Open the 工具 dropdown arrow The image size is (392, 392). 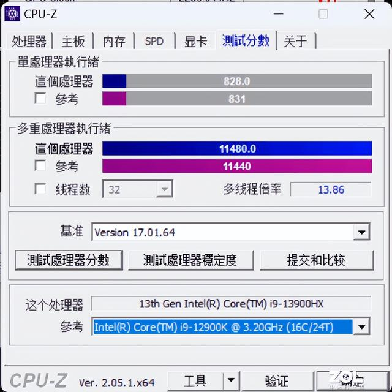click(x=231, y=380)
